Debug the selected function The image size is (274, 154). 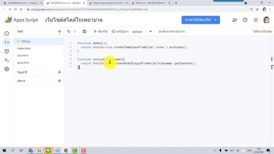point(120,31)
